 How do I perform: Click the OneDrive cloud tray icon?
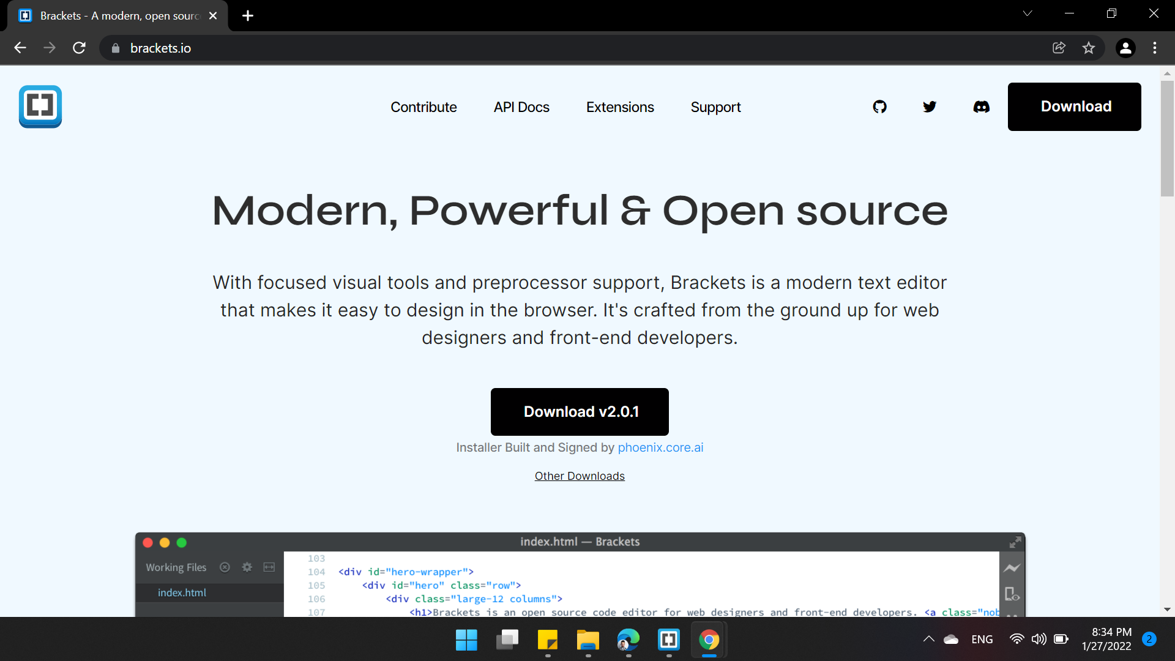(951, 639)
